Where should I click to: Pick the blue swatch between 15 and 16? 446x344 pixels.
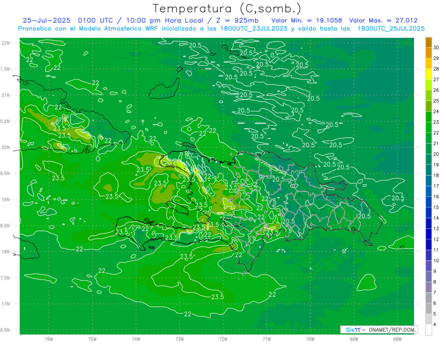tap(429, 202)
